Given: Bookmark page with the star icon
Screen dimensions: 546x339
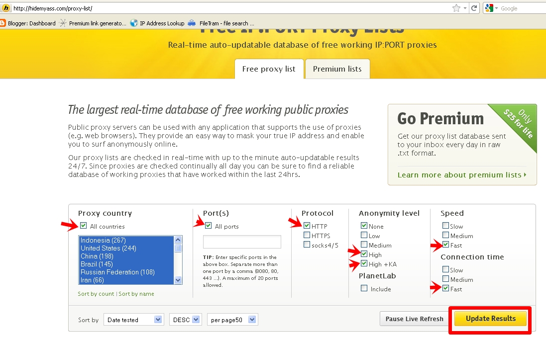Looking at the screenshot, I should click(x=456, y=8).
